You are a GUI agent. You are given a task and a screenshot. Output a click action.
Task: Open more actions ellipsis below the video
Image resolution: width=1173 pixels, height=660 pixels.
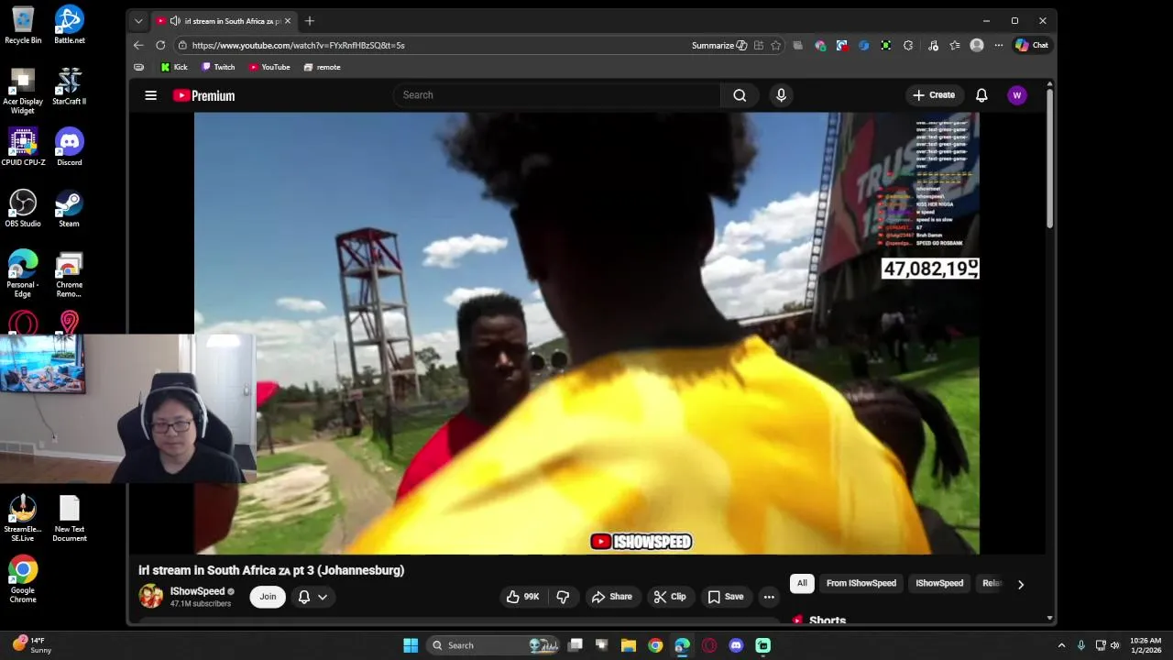click(769, 597)
